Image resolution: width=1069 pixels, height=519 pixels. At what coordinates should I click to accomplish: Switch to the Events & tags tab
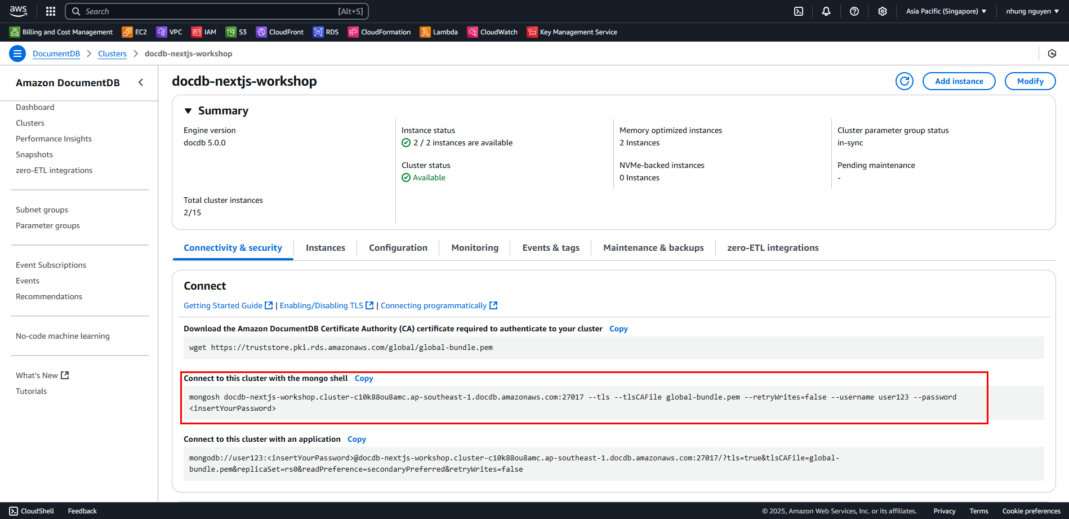click(x=551, y=248)
